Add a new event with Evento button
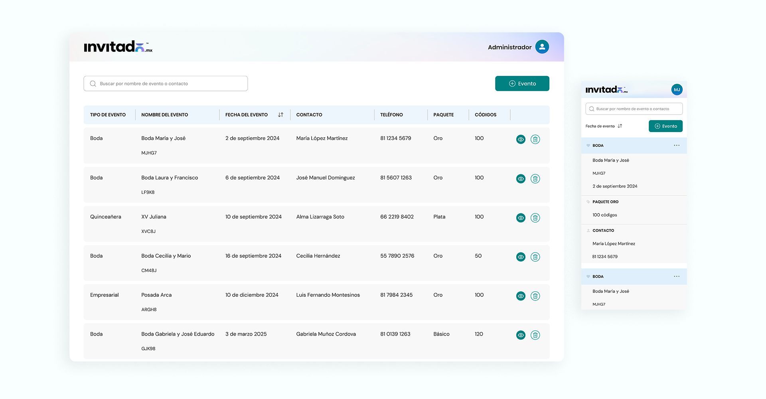Viewport: 766px width, 399px height. (x=522, y=84)
